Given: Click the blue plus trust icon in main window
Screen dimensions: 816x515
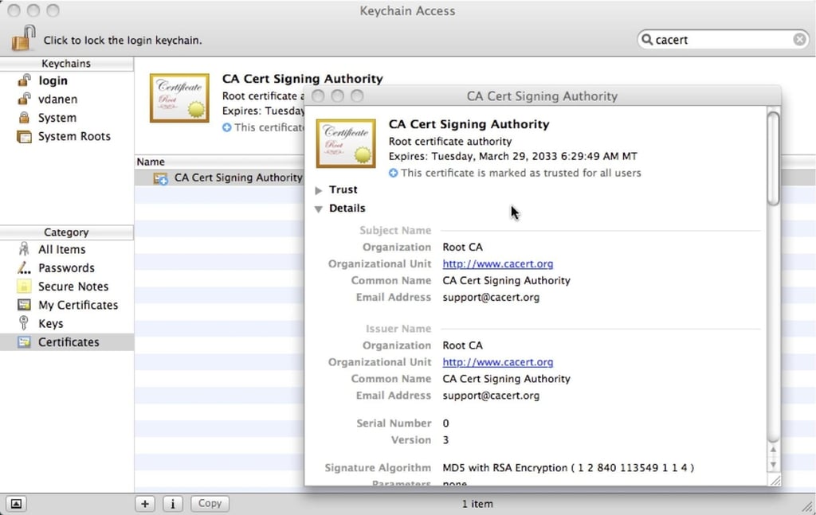Looking at the screenshot, I should click(226, 127).
